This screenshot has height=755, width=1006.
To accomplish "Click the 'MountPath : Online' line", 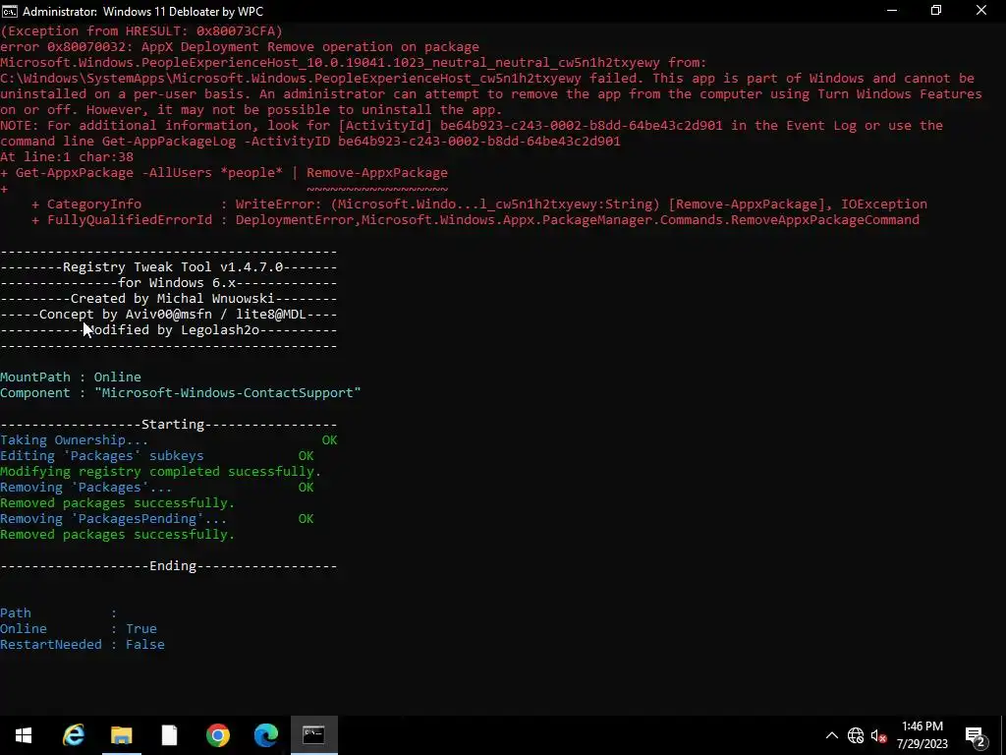I will 71,377.
